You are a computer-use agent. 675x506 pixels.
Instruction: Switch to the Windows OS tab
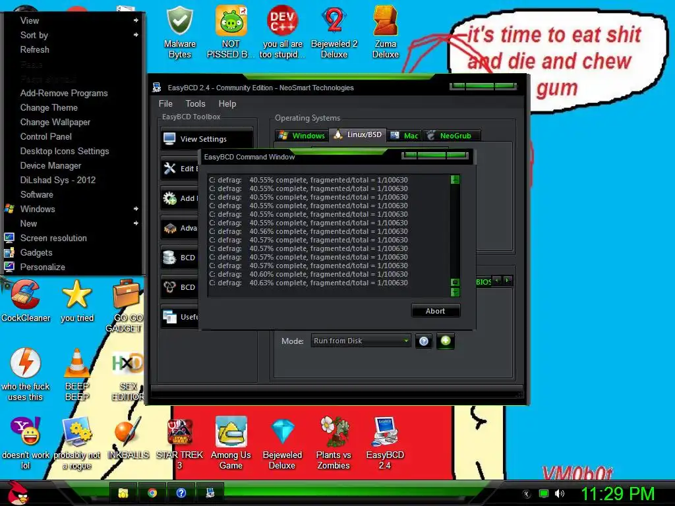[302, 136]
